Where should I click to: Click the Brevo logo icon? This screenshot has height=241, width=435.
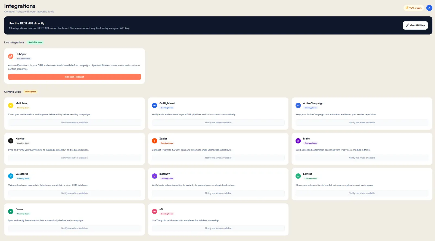tap(11, 211)
